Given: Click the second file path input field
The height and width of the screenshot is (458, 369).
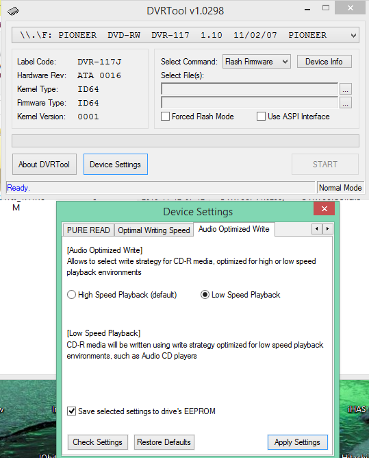Looking at the screenshot, I should tap(249, 103).
